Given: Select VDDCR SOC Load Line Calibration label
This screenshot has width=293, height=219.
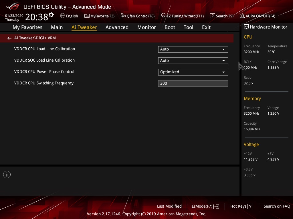Looking at the screenshot, I should (x=44, y=60).
